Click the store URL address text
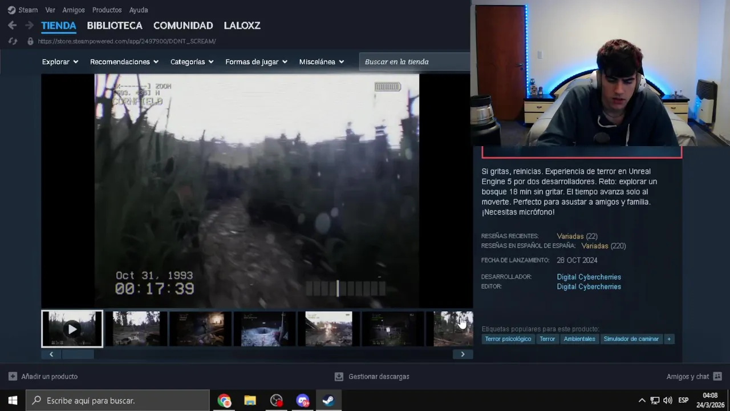 click(127, 41)
